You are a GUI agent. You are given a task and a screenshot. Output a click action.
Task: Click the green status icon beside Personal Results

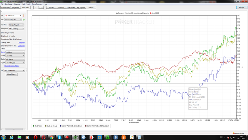coord(24,20)
